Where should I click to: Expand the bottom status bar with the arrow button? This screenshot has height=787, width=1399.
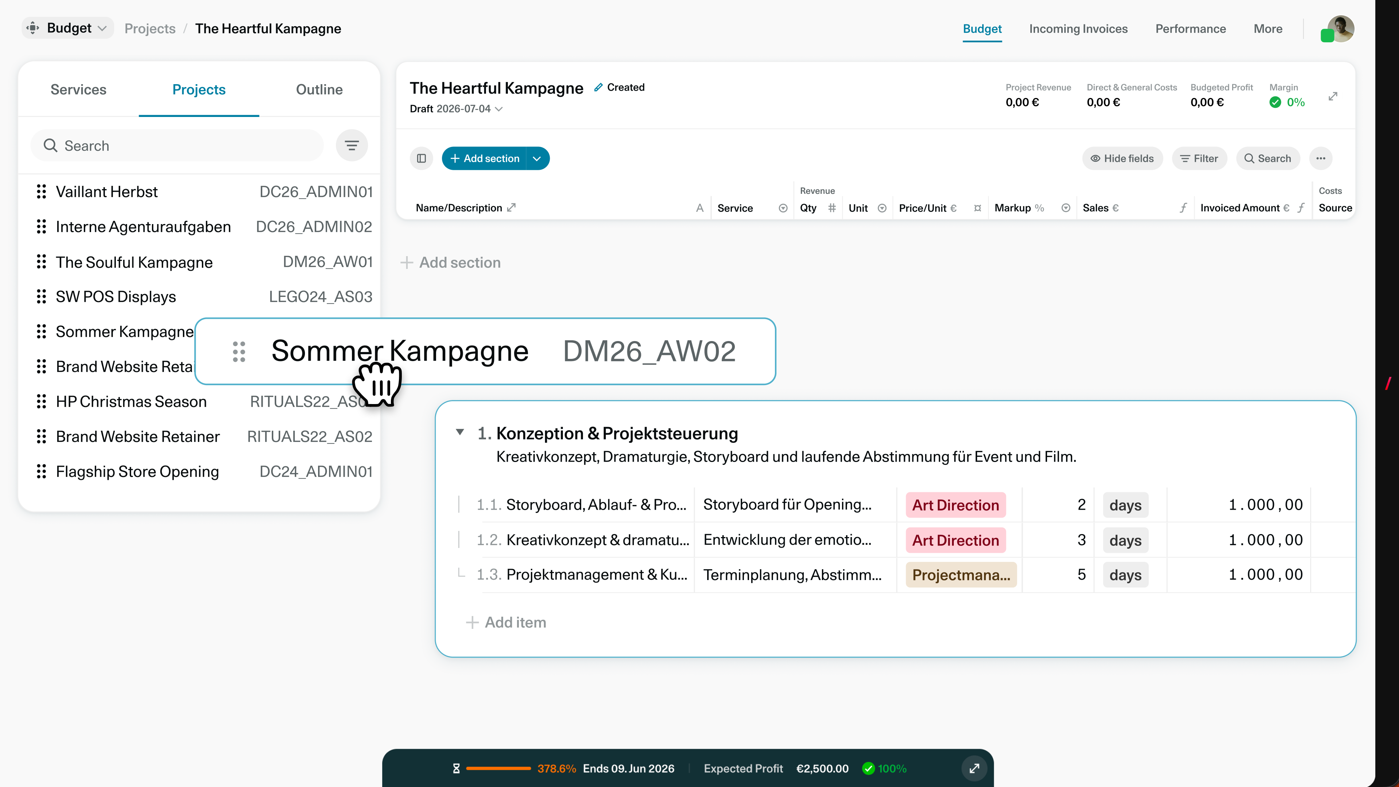pos(974,768)
